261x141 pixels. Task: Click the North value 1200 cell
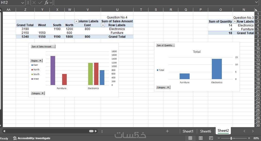(69, 29)
